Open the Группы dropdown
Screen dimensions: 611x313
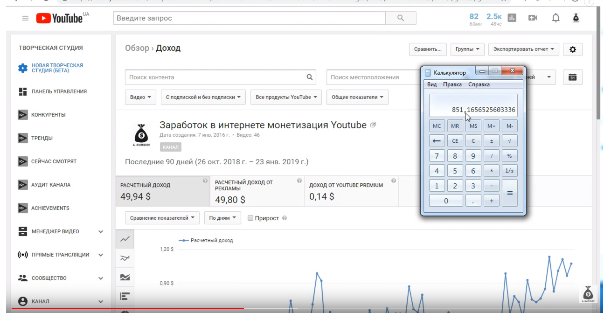(467, 49)
